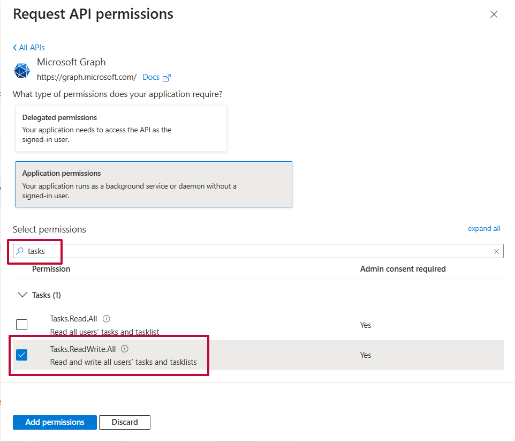This screenshot has width=515, height=442.
Task: Select the Application permissions card
Action: (x=154, y=184)
